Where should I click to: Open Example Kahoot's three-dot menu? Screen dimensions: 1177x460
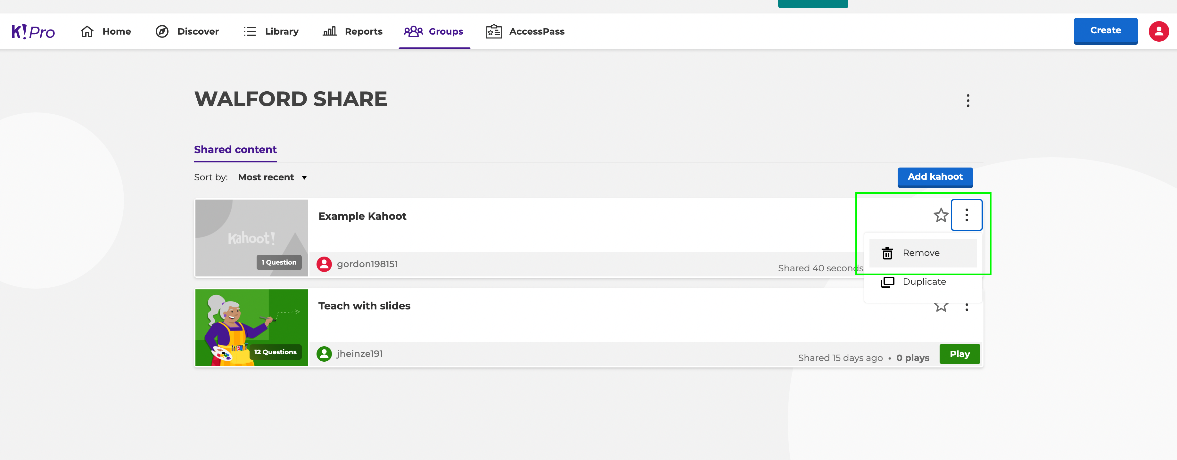tap(967, 215)
